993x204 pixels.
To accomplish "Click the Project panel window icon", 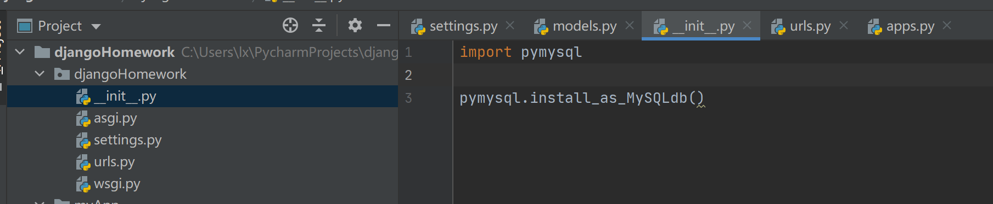I will click(x=25, y=26).
